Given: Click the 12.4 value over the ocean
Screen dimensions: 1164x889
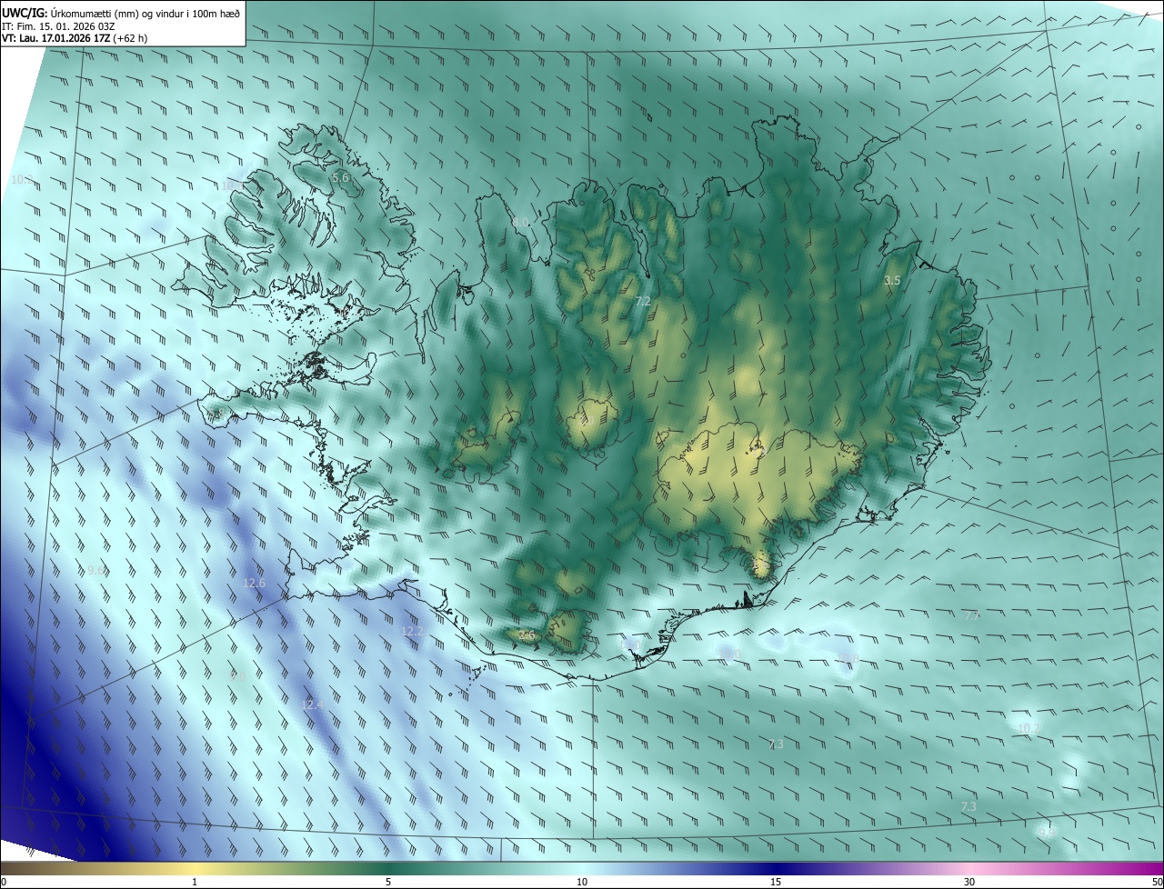Looking at the screenshot, I should tap(312, 704).
